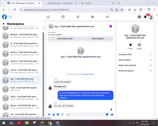The width and height of the screenshot is (158, 126).
Task: Go back in browser
Action: (x=3, y=10)
